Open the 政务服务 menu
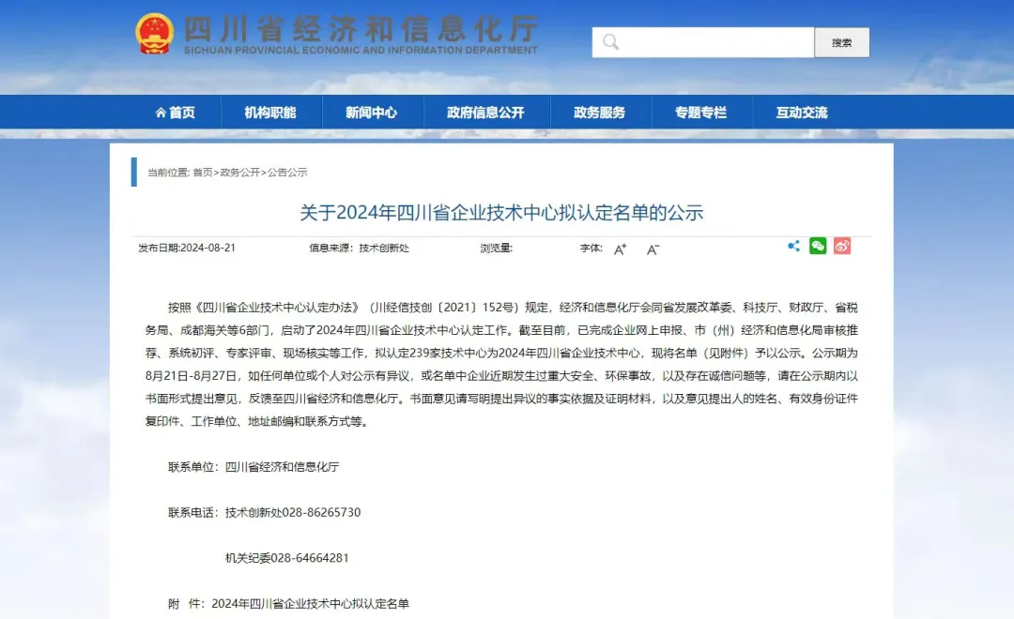 pyautogui.click(x=599, y=113)
